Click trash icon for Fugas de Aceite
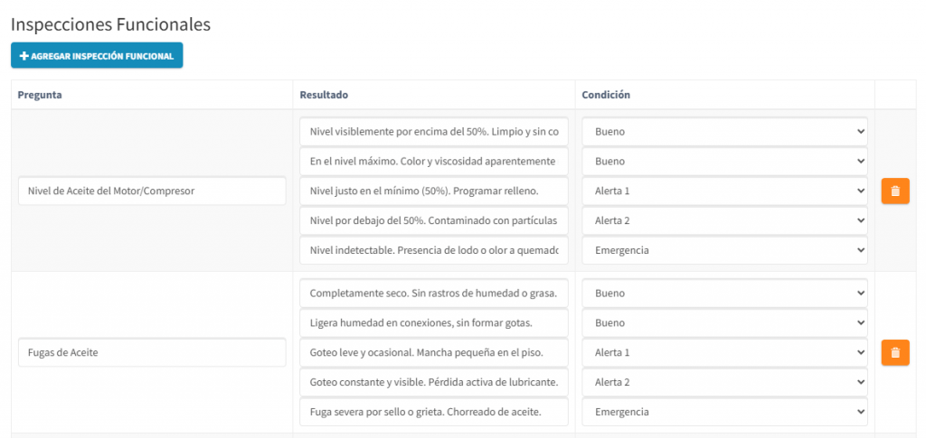 [x=894, y=352]
